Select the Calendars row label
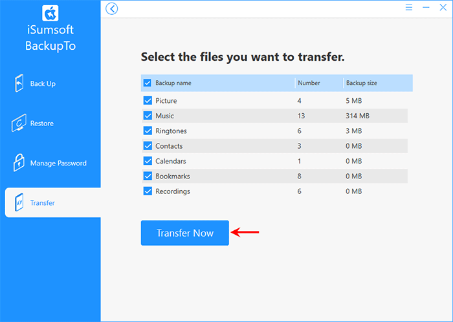 point(171,161)
